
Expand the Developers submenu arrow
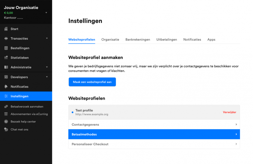click(x=47, y=77)
